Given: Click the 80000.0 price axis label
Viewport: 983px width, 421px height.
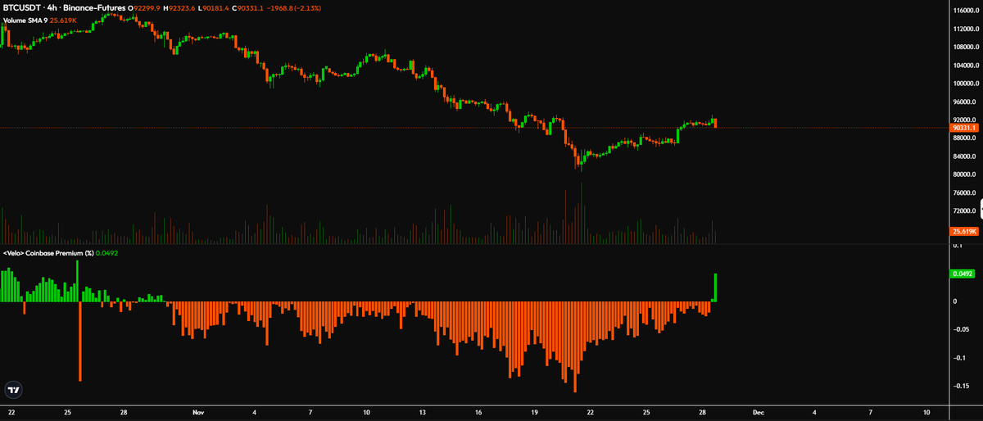Looking at the screenshot, I should (x=963, y=174).
